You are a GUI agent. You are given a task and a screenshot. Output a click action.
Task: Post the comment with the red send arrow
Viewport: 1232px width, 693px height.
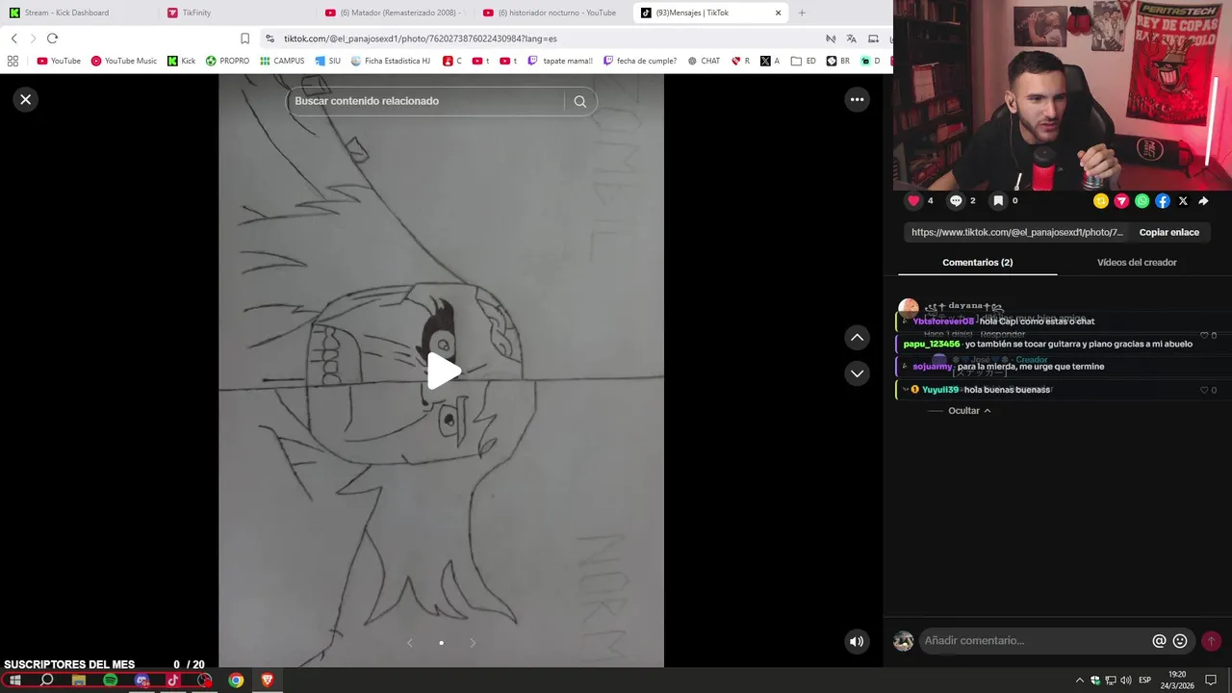[1211, 641]
